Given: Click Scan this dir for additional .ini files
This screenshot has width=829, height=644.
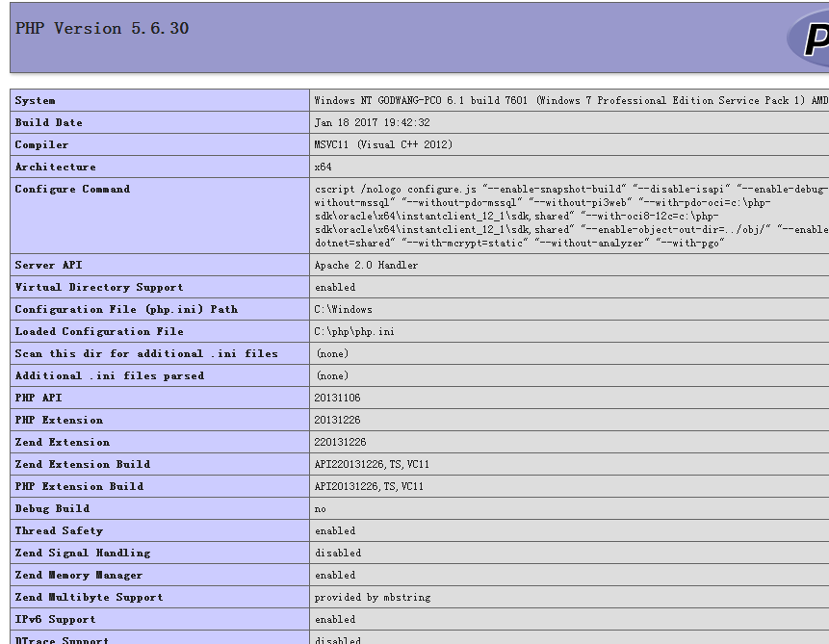Looking at the screenshot, I should point(146,354).
